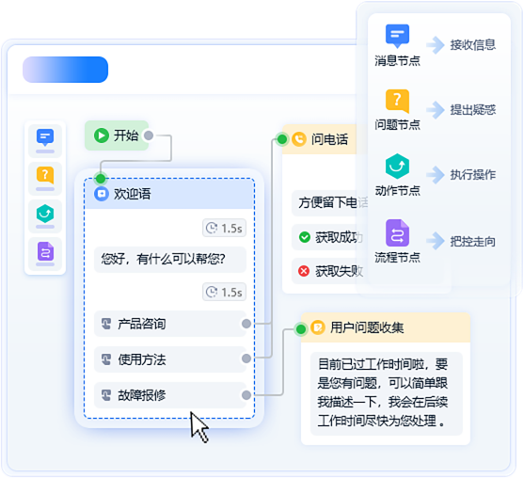Click the large 消息节点 icon in legend
The height and width of the screenshot is (478, 524).
[397, 36]
